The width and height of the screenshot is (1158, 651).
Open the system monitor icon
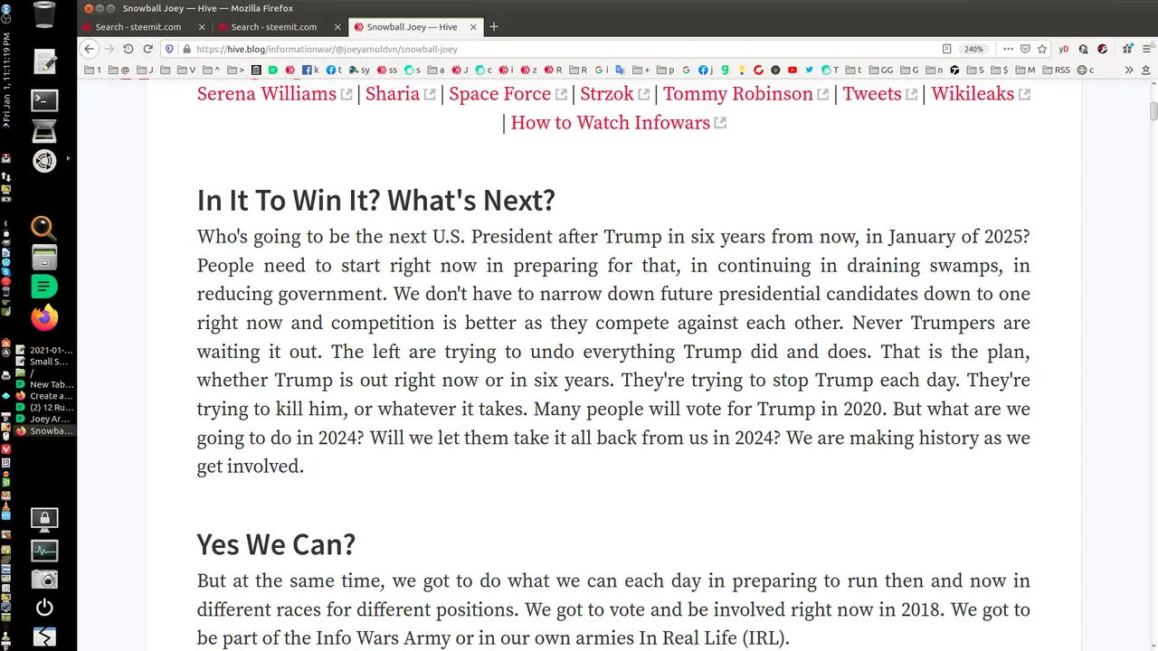[44, 549]
